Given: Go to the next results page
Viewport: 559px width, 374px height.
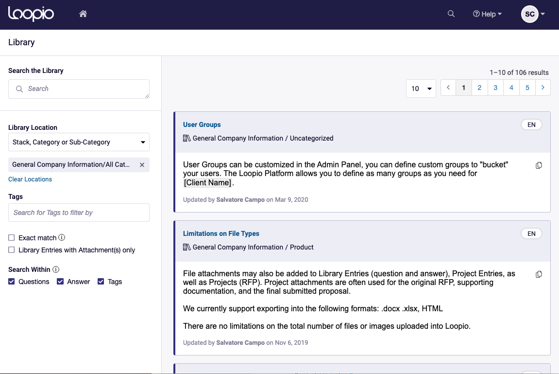Looking at the screenshot, I should (x=542, y=88).
